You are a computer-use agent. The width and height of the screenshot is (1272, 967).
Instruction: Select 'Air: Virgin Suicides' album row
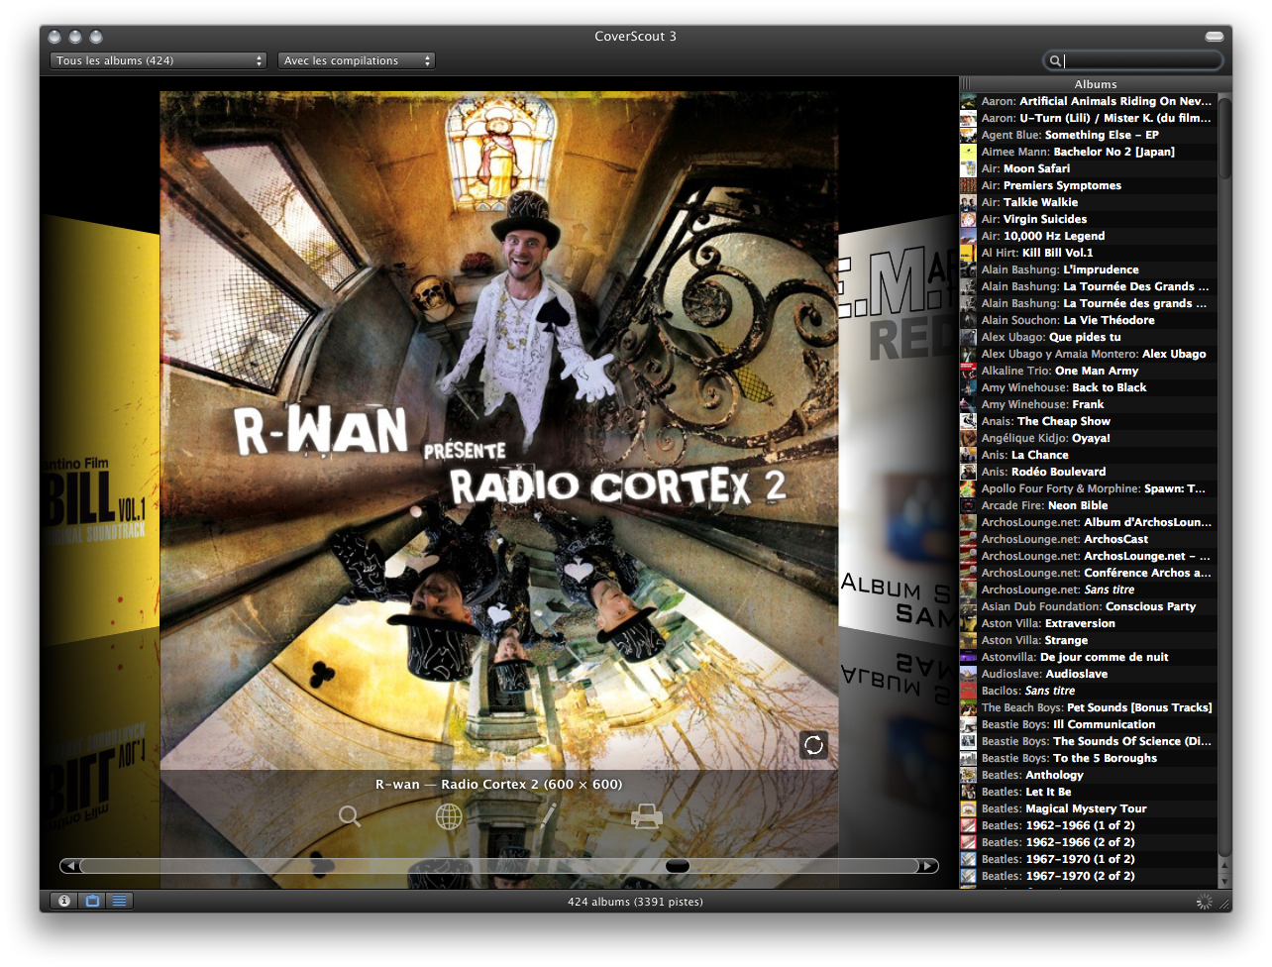1088,219
